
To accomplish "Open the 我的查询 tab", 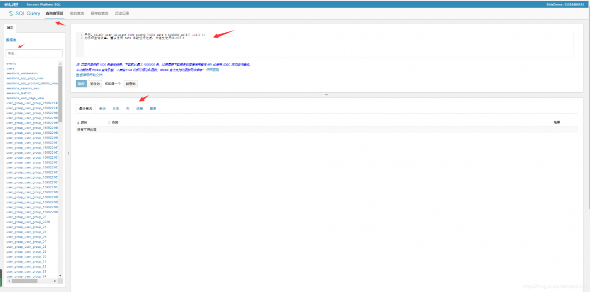I will tap(77, 13).
